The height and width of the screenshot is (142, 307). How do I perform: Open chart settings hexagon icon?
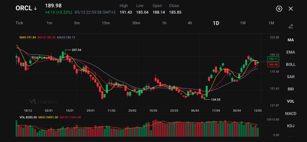click(279, 9)
